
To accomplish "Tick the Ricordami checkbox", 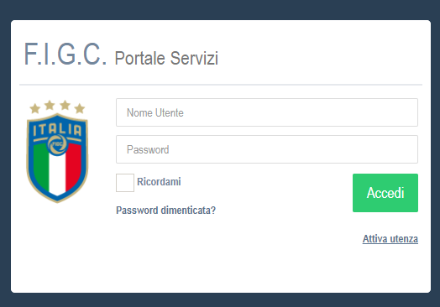I will [125, 183].
